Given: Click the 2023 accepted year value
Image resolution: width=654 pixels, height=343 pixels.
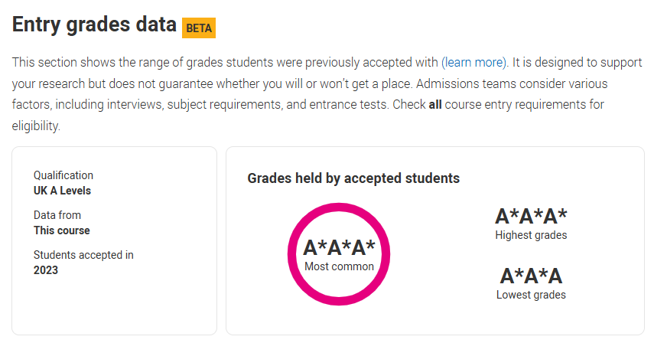Looking at the screenshot, I should [x=46, y=270].
